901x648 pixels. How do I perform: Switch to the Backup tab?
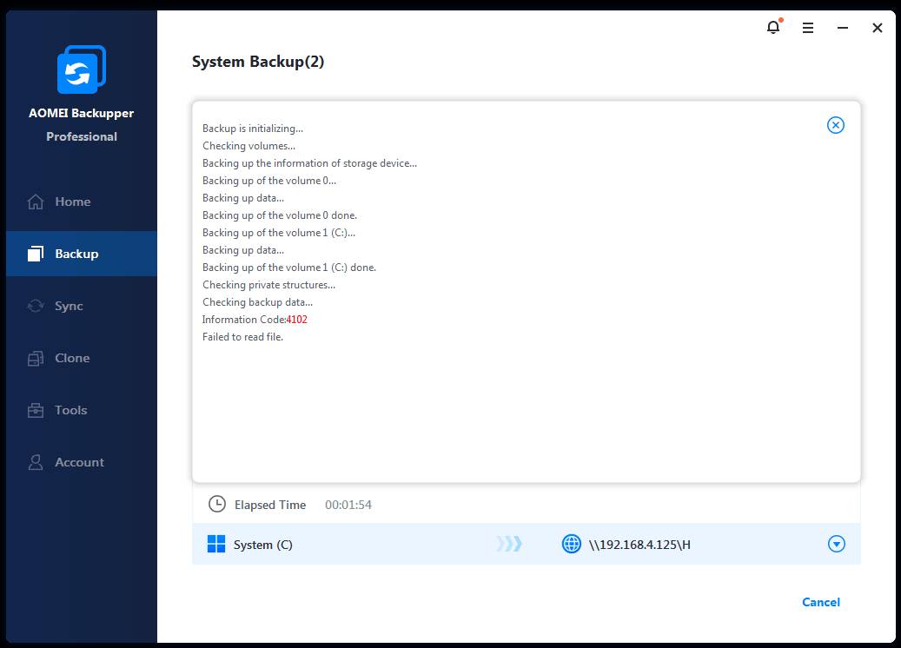click(x=76, y=254)
